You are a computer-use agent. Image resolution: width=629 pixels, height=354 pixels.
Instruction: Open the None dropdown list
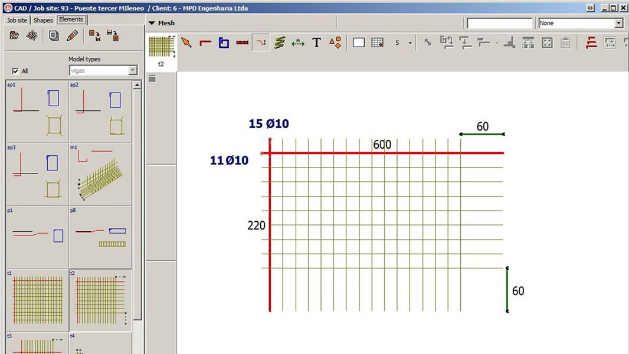pyautogui.click(x=580, y=23)
